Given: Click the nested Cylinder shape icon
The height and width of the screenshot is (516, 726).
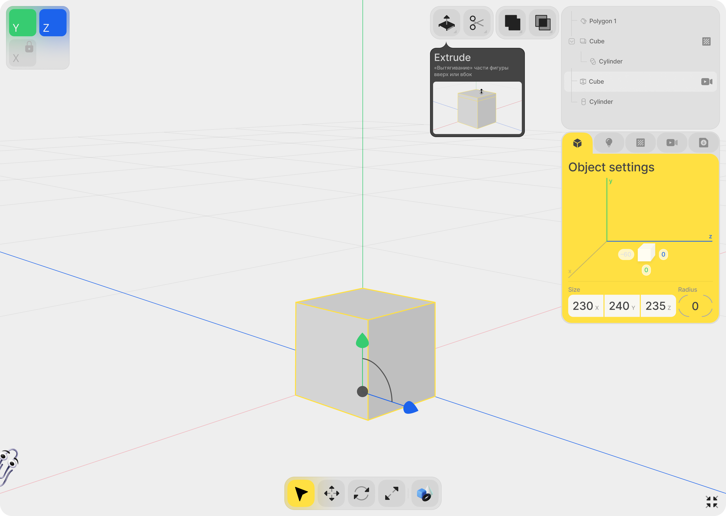Looking at the screenshot, I should tap(593, 61).
